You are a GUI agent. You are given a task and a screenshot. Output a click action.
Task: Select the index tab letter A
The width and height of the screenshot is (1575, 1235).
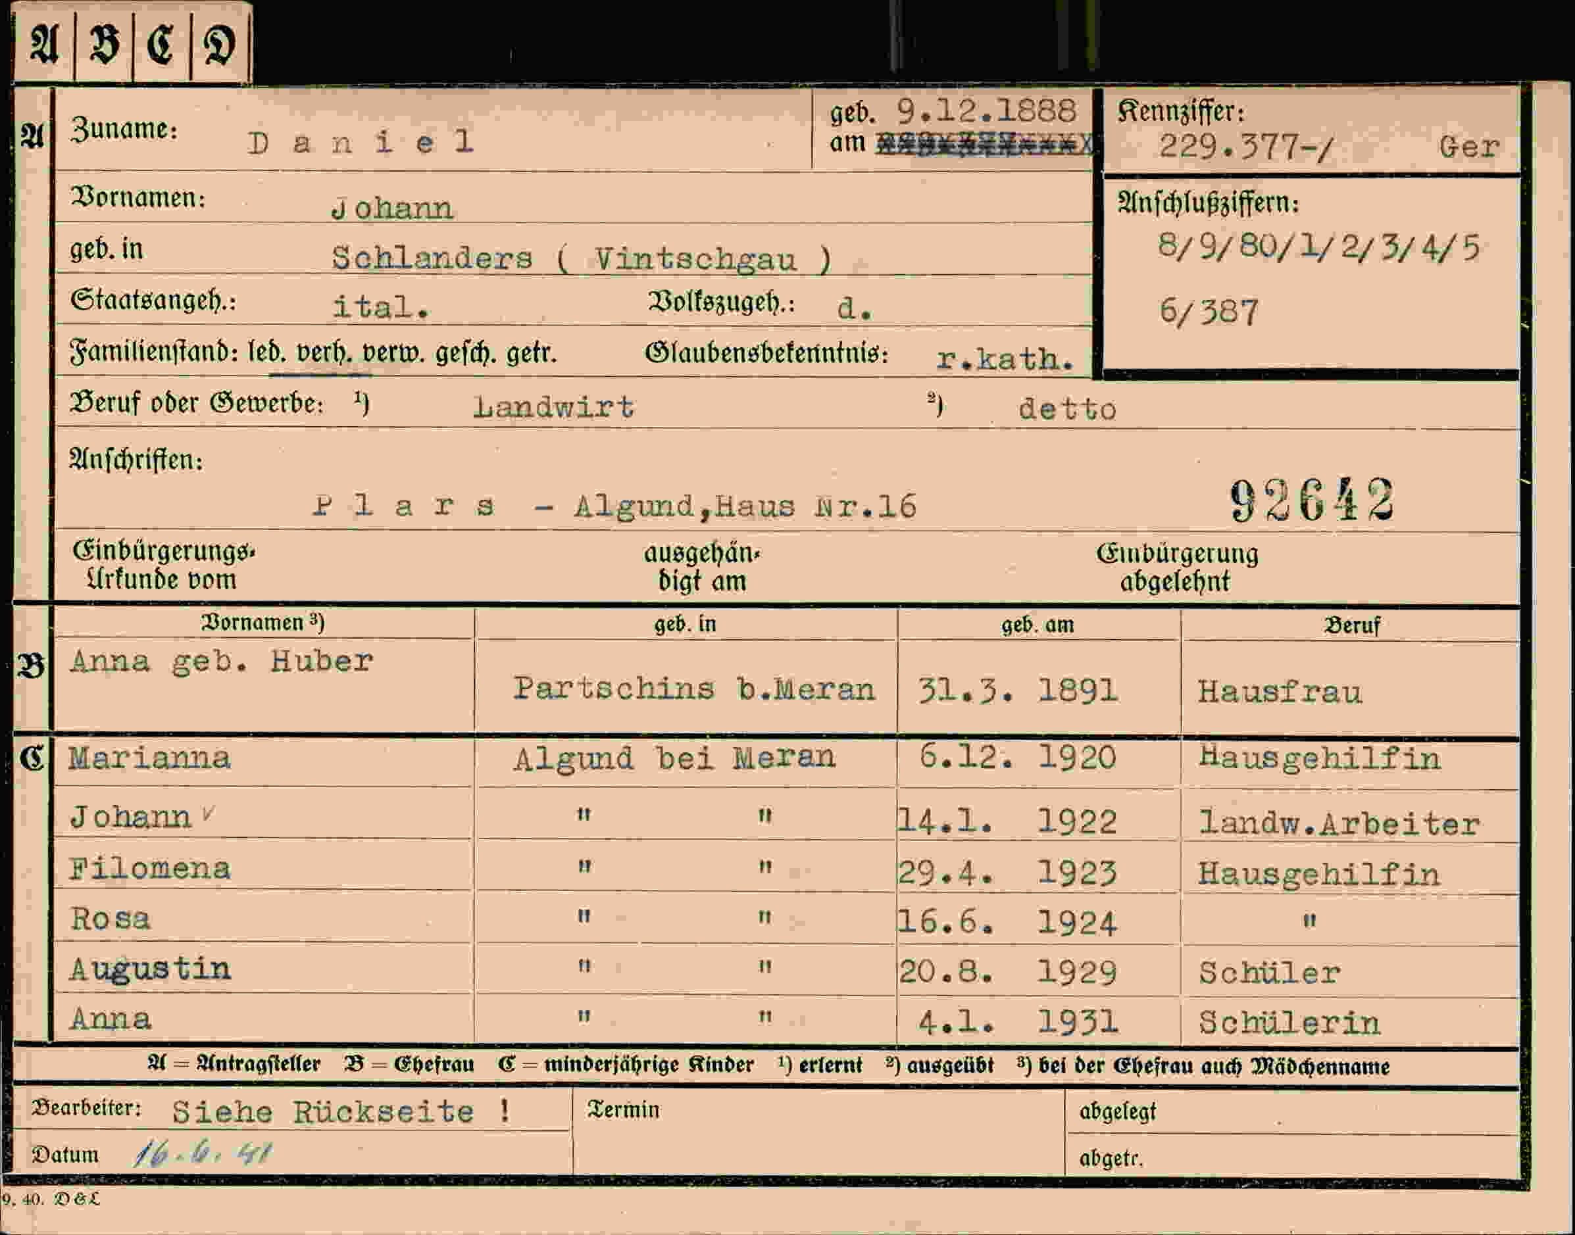click(44, 44)
